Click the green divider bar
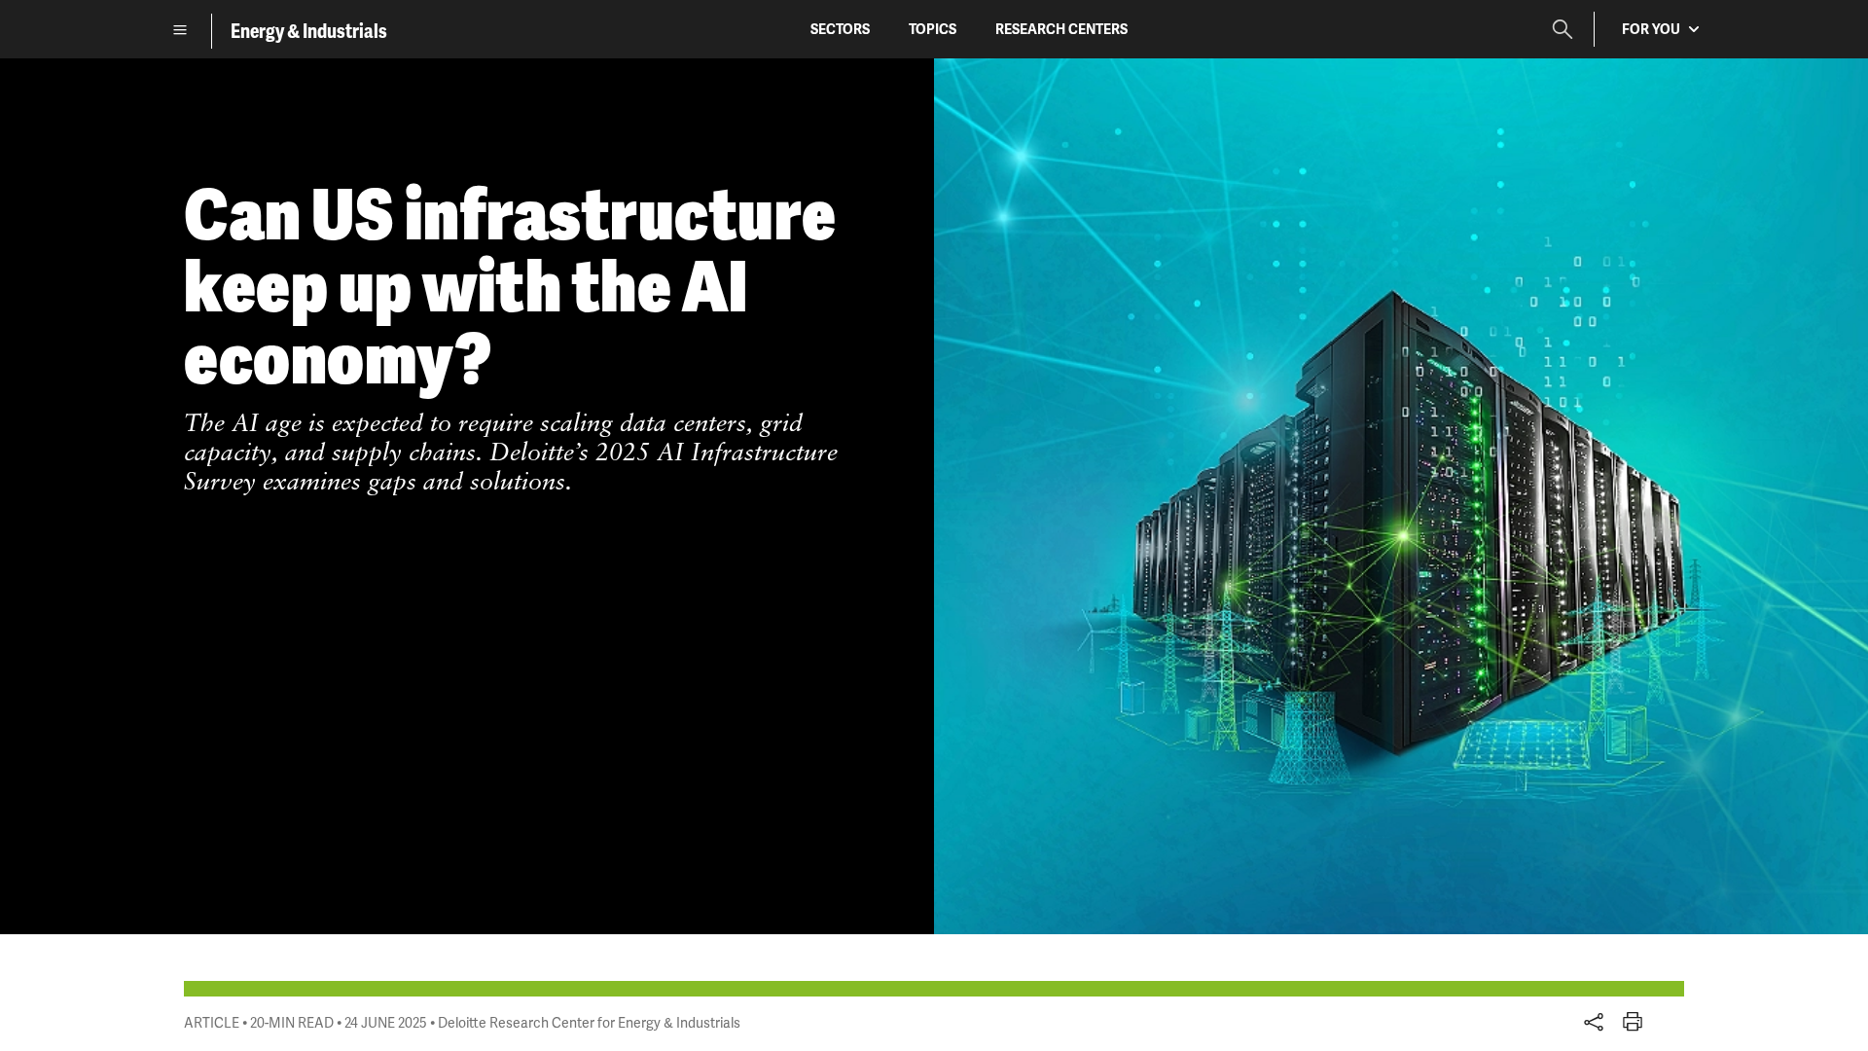The width and height of the screenshot is (1868, 1051). point(933,989)
